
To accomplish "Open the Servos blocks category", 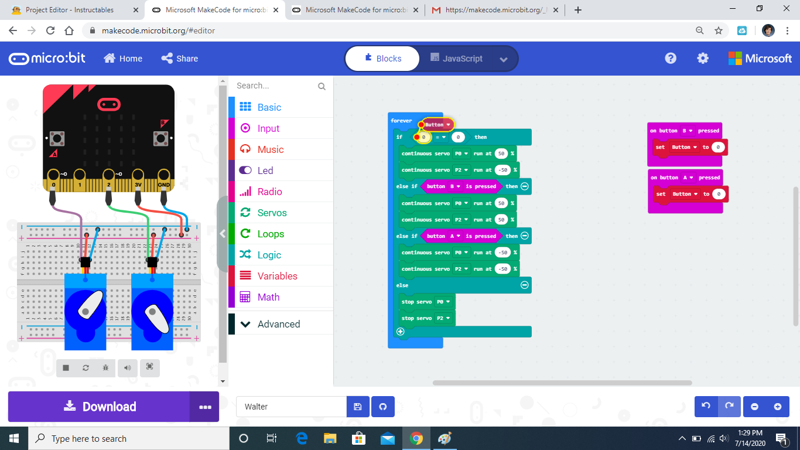I will click(281, 213).
